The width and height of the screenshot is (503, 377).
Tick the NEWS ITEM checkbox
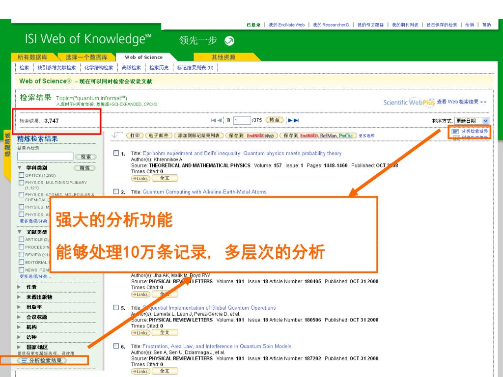(x=22, y=269)
